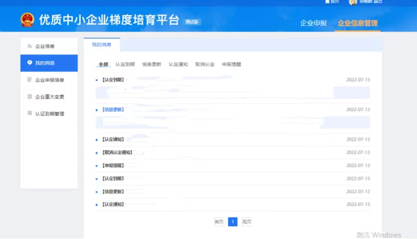Click the document icon beside 企业申报信息

pyautogui.click(x=29, y=80)
